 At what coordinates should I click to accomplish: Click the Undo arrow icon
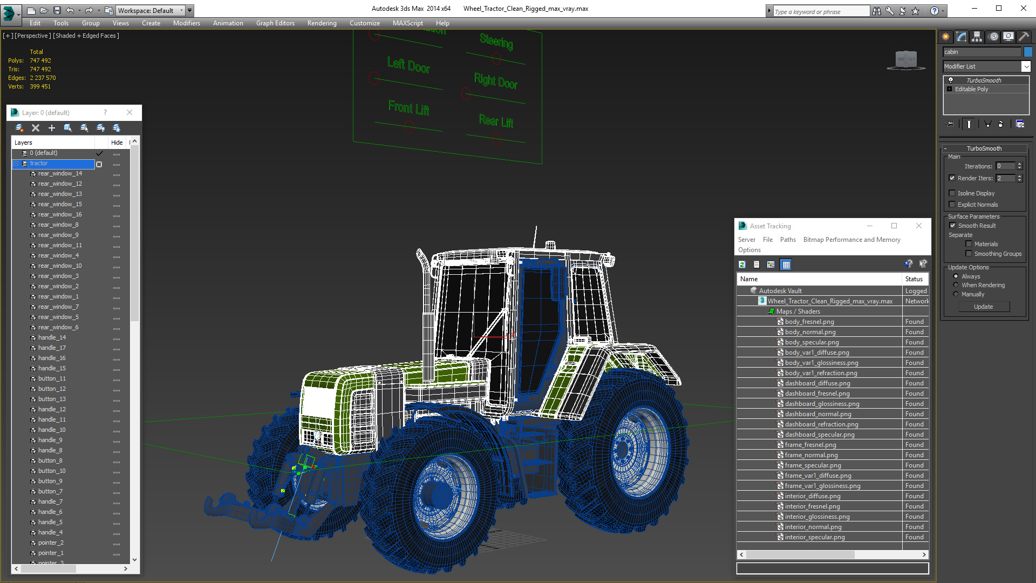(x=70, y=10)
